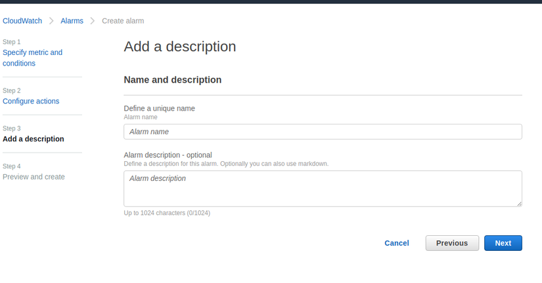Click the 1024 characters counter text
Viewport: 542px width, 283px height.
point(167,213)
